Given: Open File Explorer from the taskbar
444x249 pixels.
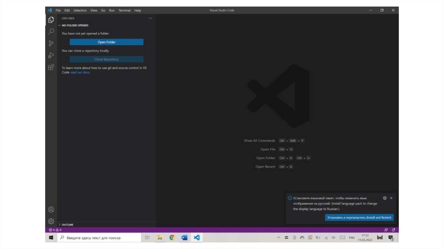Looking at the screenshot, I should [x=160, y=238].
